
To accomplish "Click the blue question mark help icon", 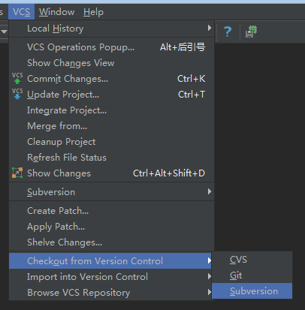I will pyautogui.click(x=228, y=32).
